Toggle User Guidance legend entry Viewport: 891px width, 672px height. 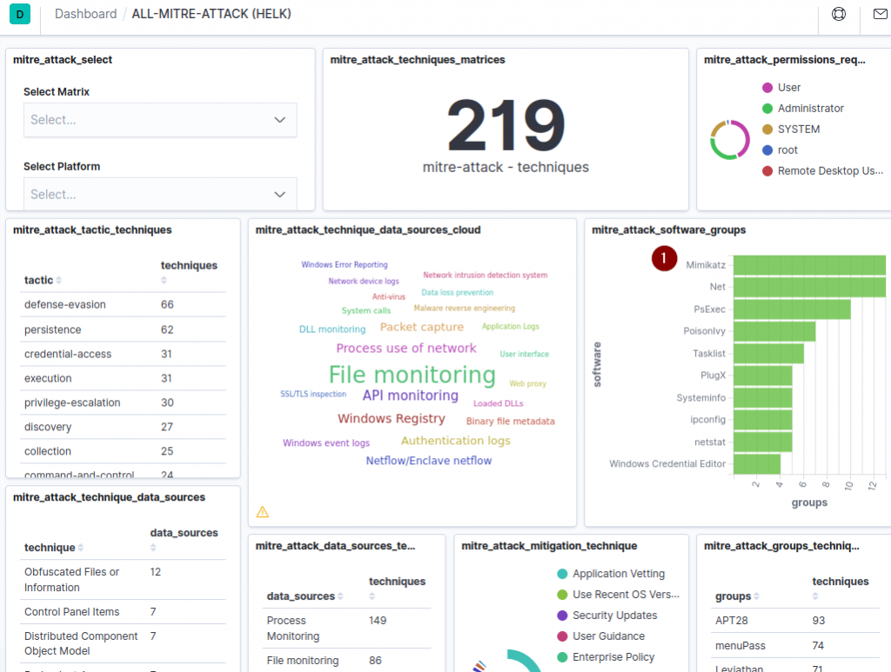coord(600,636)
